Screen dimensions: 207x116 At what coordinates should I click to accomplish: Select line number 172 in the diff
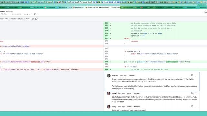106,38
